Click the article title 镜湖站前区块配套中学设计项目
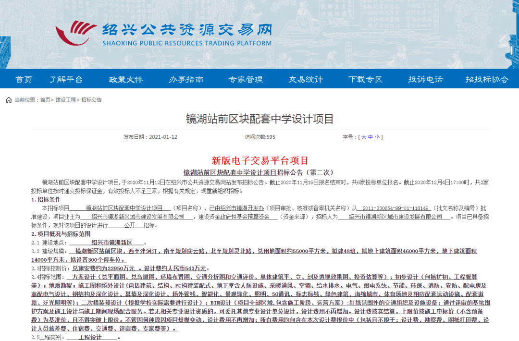 click(x=260, y=119)
